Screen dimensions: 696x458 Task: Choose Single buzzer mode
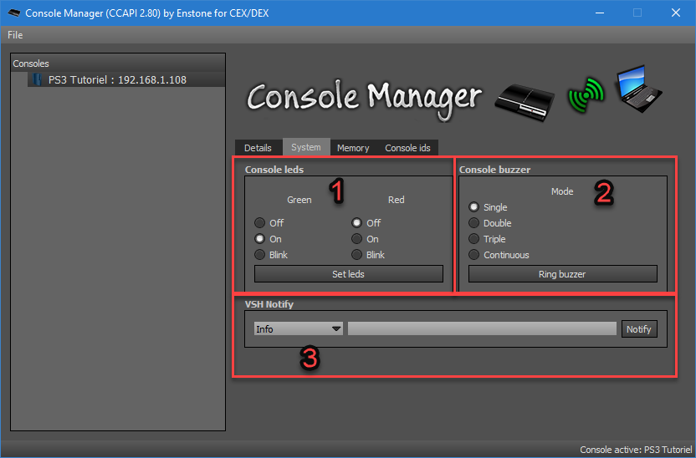[x=488, y=207]
